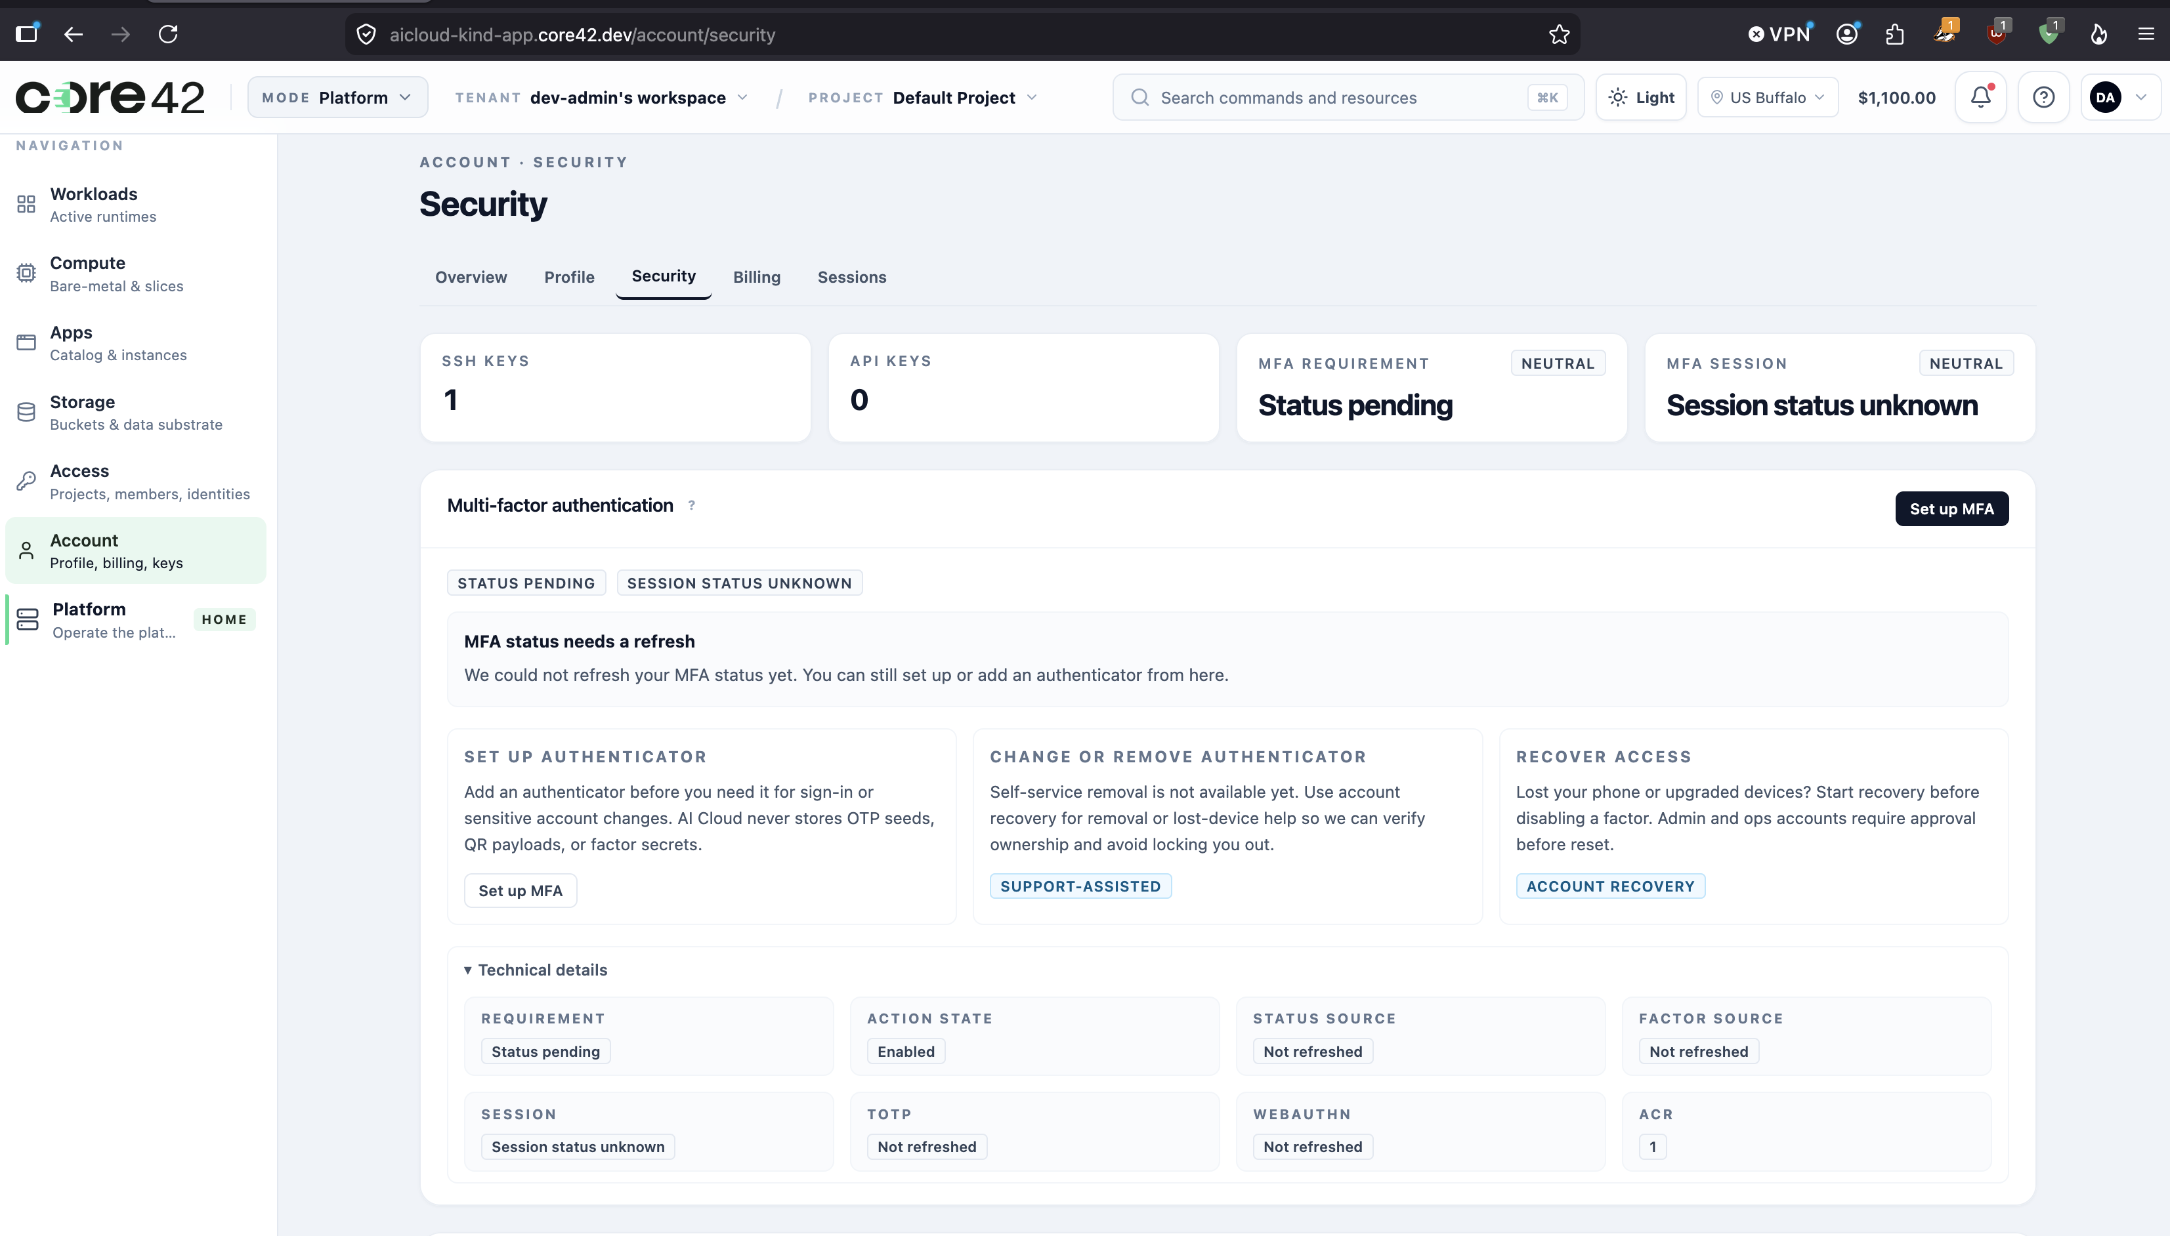The height and width of the screenshot is (1236, 2170).
Task: Click the SSH Keys card
Action: [615, 388]
